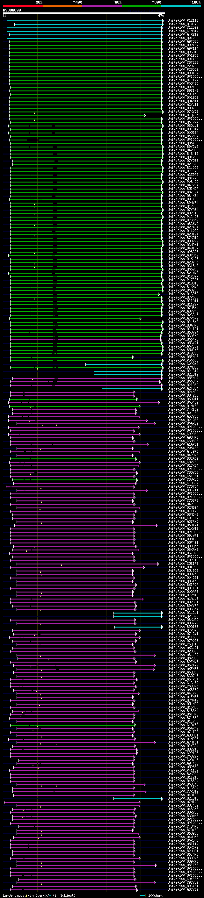Select the UniRef100_Q01908 label
204x898 pixels.
(183, 55)
